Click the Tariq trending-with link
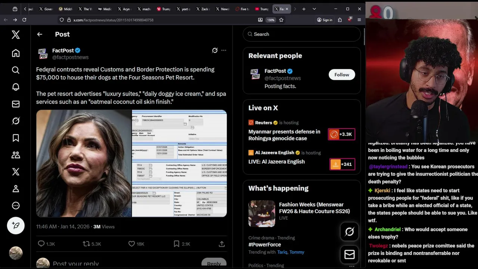This screenshot has height=269, width=478. coord(282,252)
